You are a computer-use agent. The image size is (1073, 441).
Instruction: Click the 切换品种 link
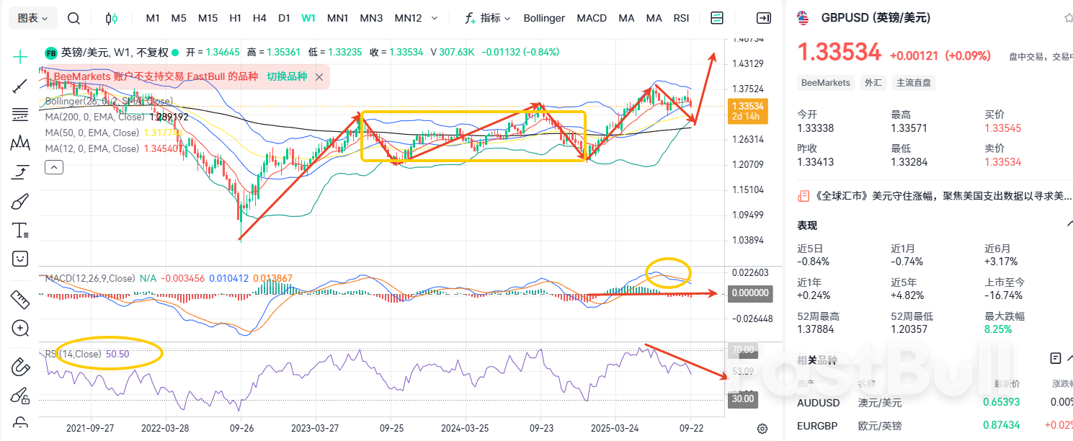point(287,76)
